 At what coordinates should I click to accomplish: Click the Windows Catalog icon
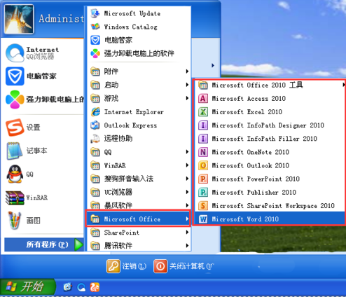[95, 27]
